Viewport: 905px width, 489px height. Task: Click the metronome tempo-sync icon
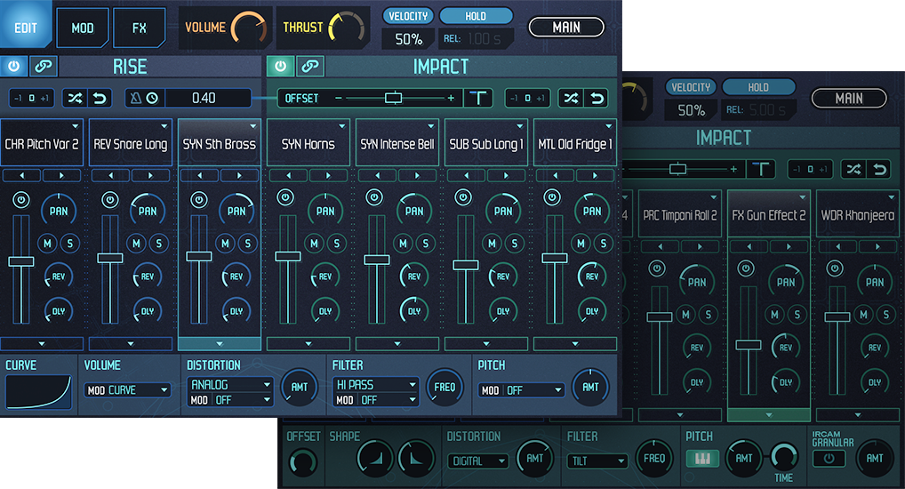(136, 98)
